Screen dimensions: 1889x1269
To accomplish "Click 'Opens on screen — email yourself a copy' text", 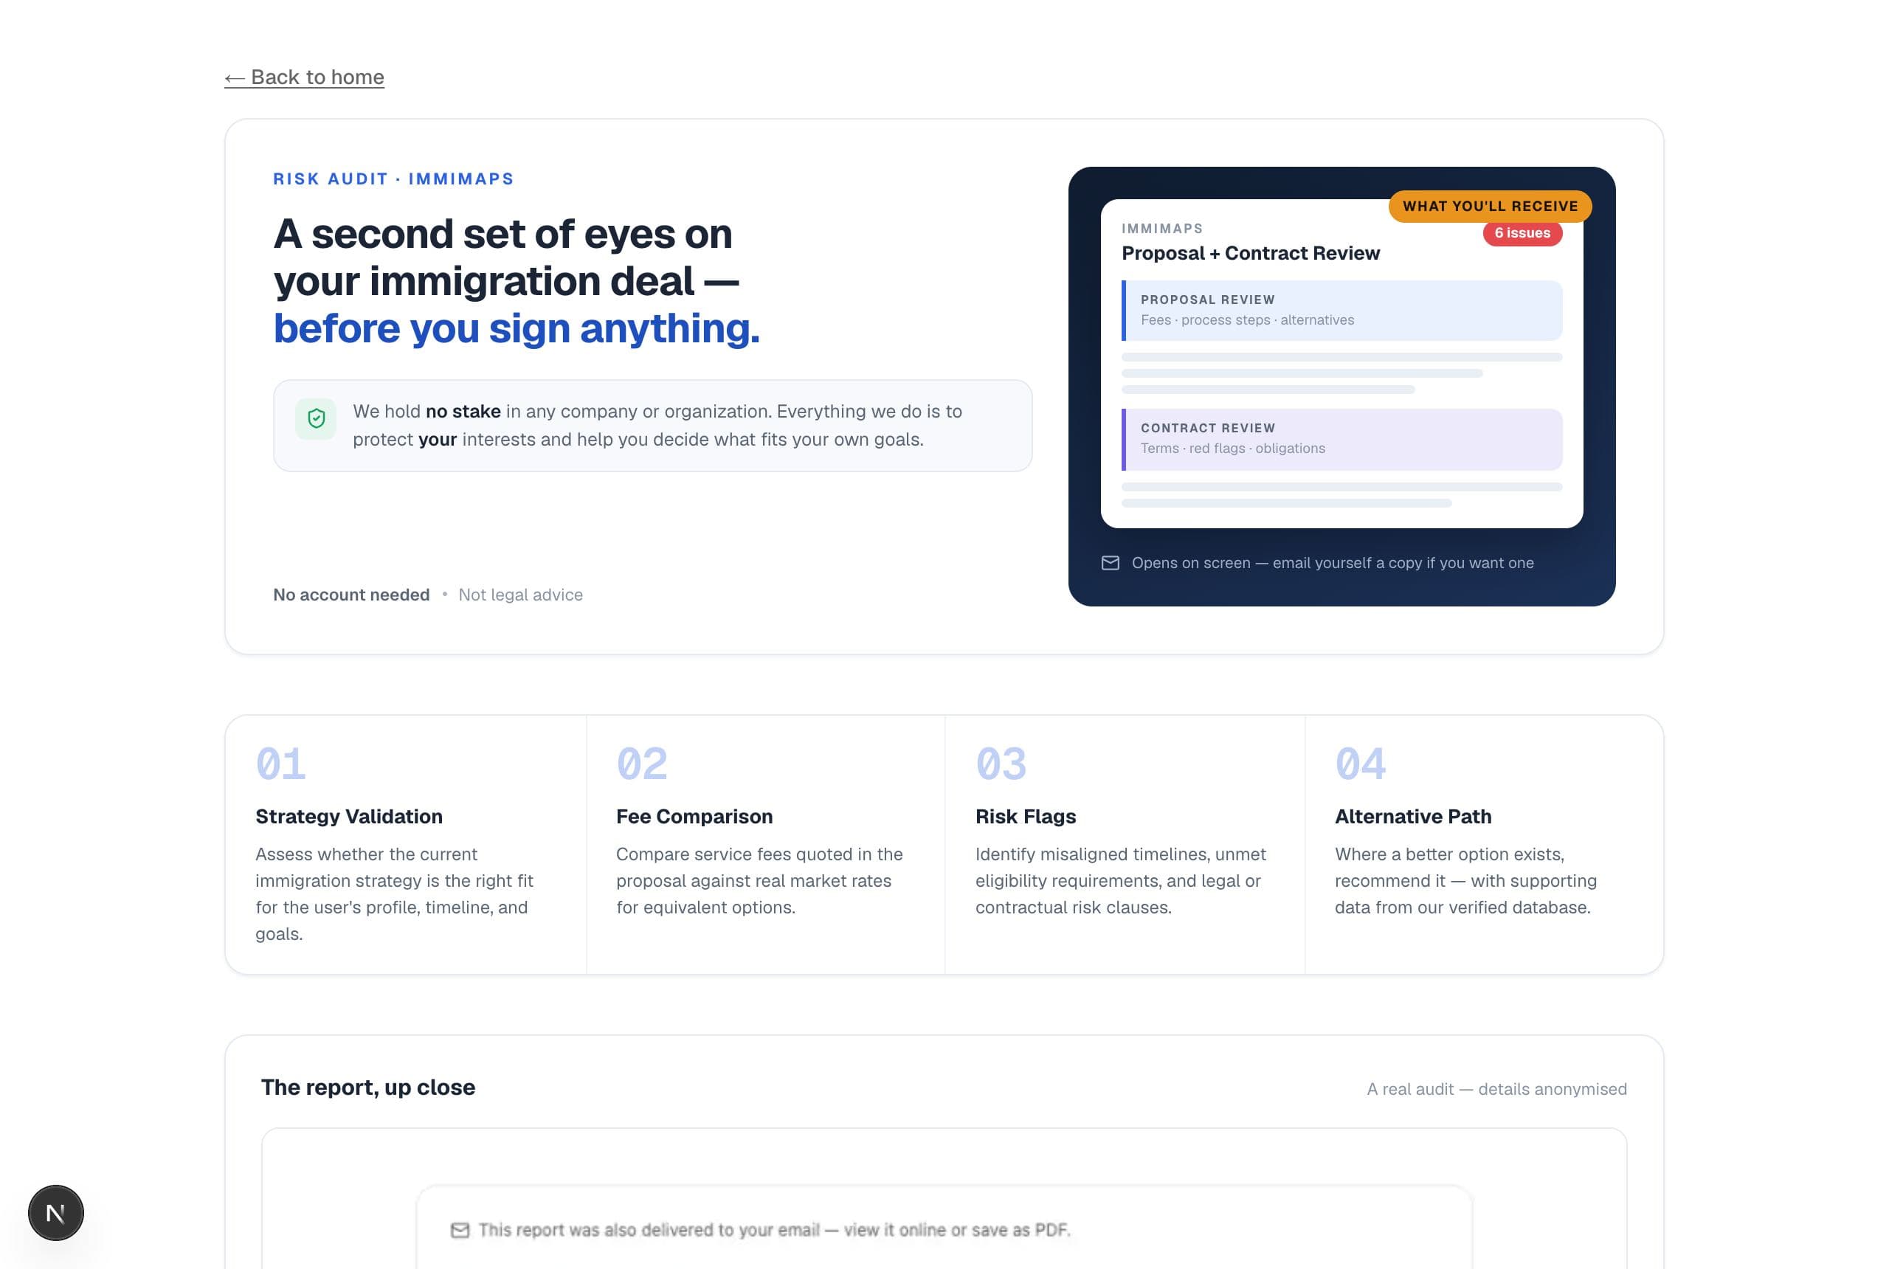I will [1332, 563].
